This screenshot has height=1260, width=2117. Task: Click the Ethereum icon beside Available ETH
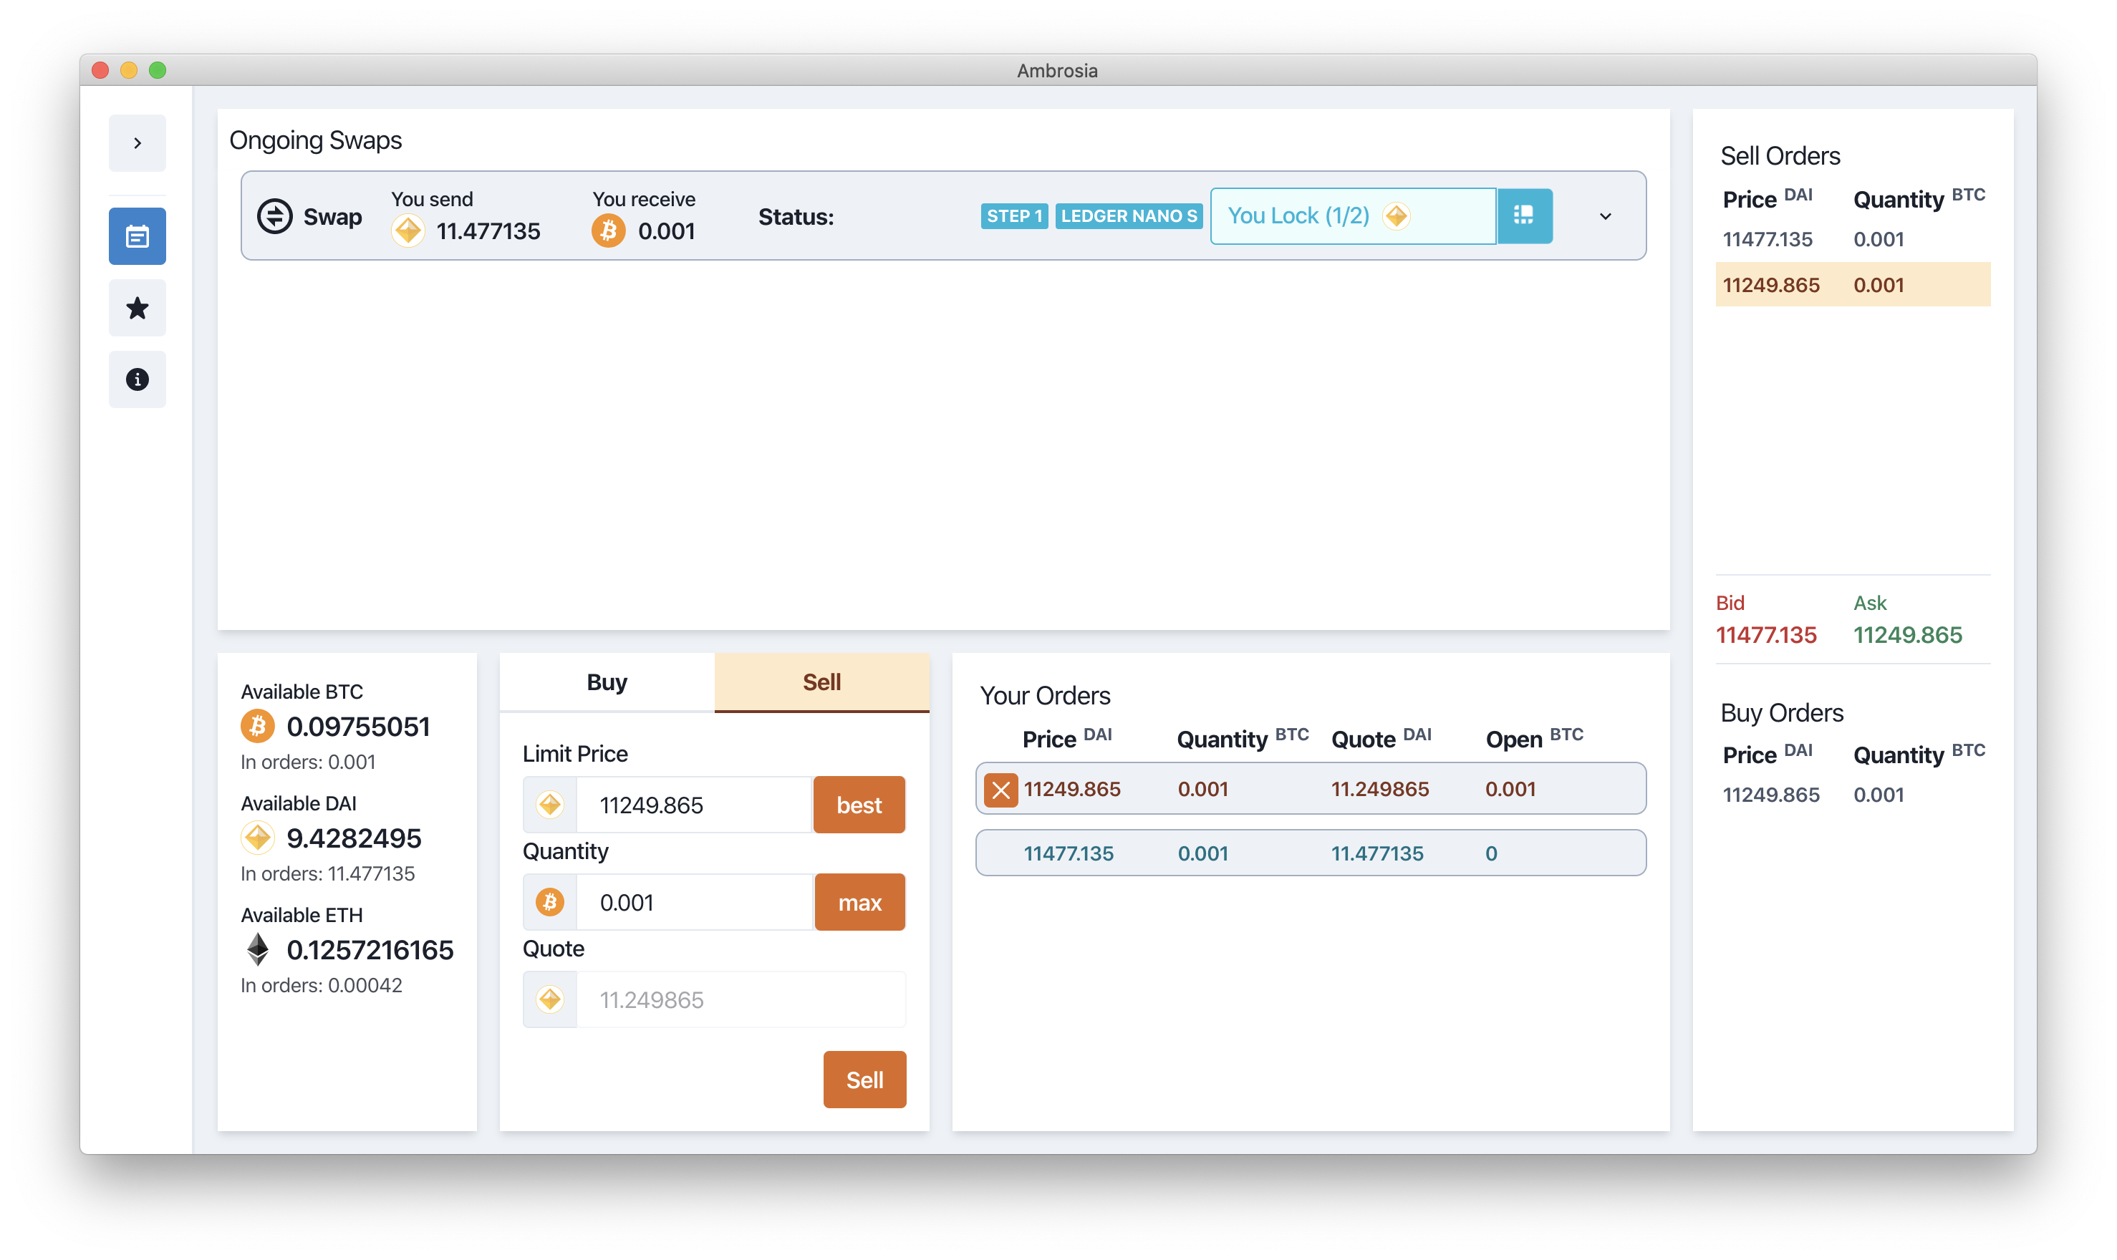coord(257,949)
